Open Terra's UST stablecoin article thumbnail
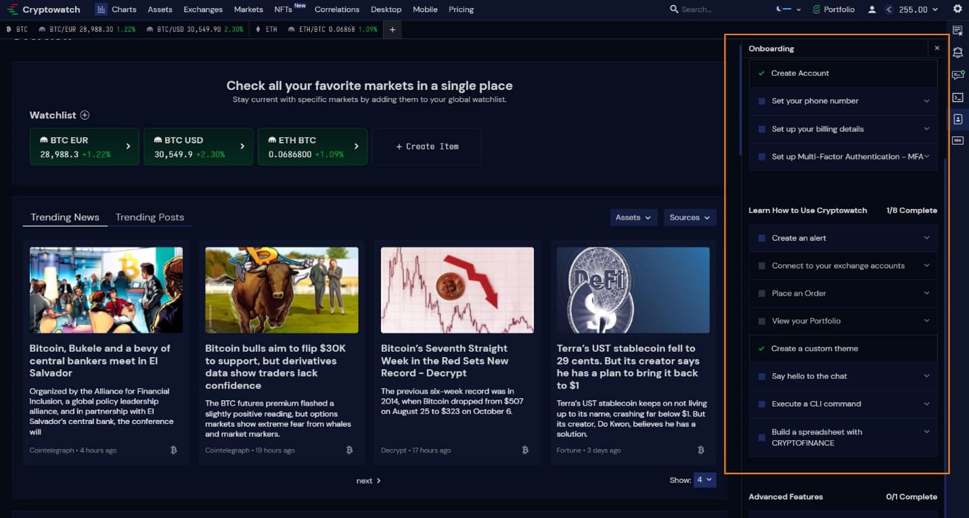The image size is (969, 518). [633, 290]
